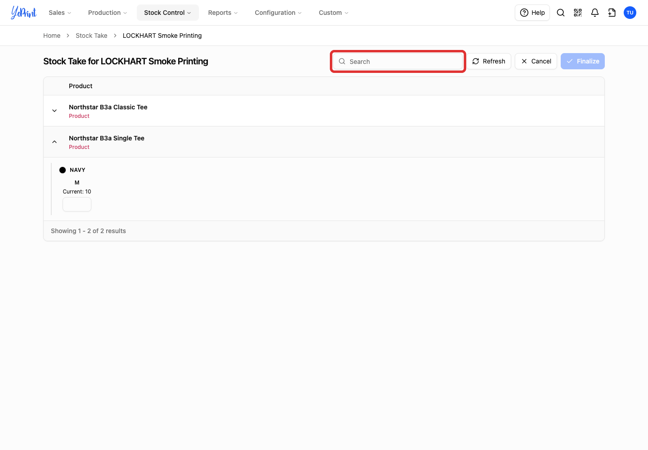
Task: Open the Production menu
Action: [108, 13]
